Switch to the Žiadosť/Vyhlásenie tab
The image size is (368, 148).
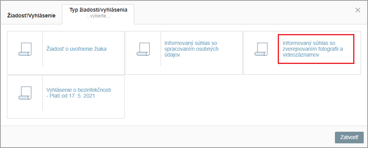pyautogui.click(x=32, y=15)
